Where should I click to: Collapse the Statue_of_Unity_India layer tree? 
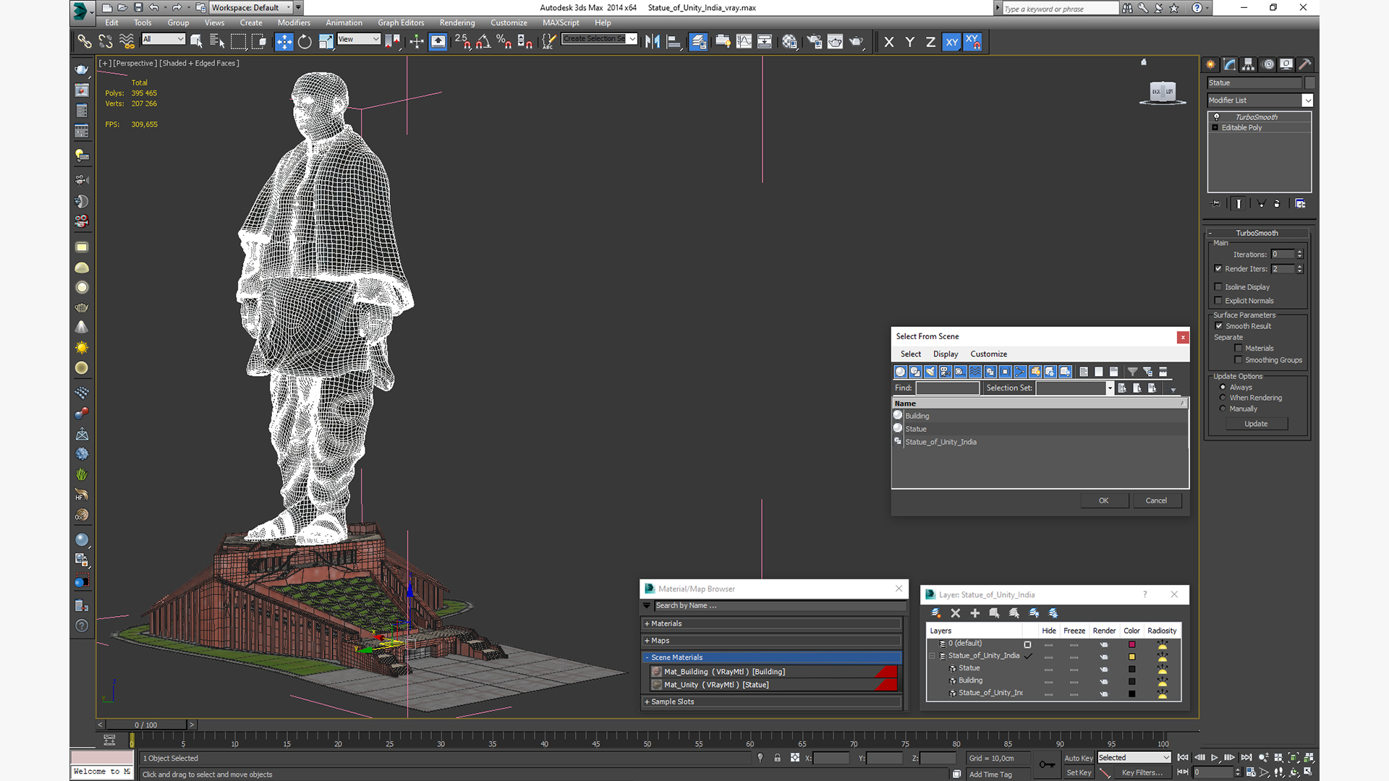pos(932,656)
